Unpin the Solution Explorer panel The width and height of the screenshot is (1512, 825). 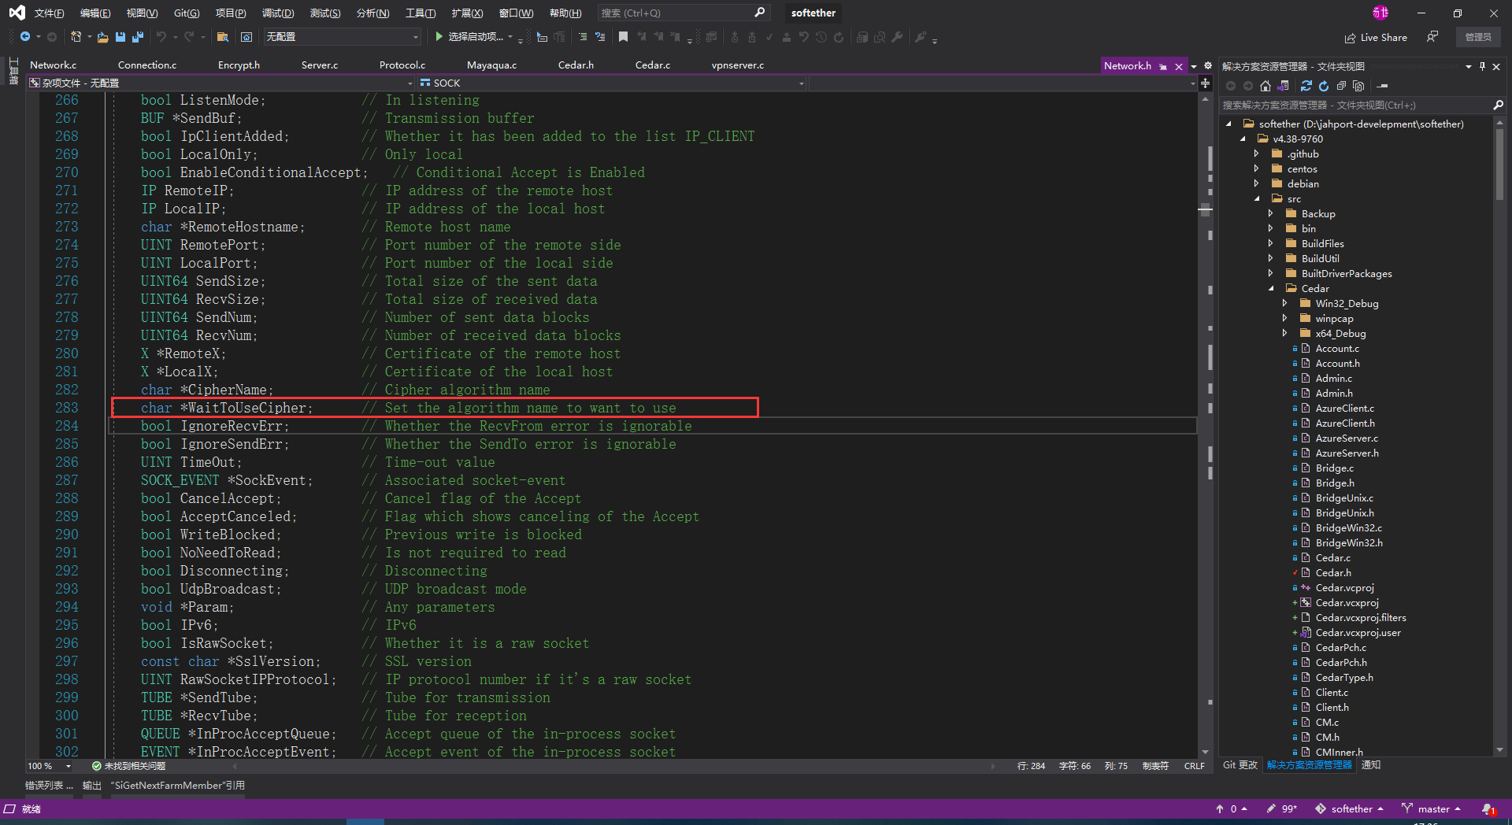tap(1481, 66)
